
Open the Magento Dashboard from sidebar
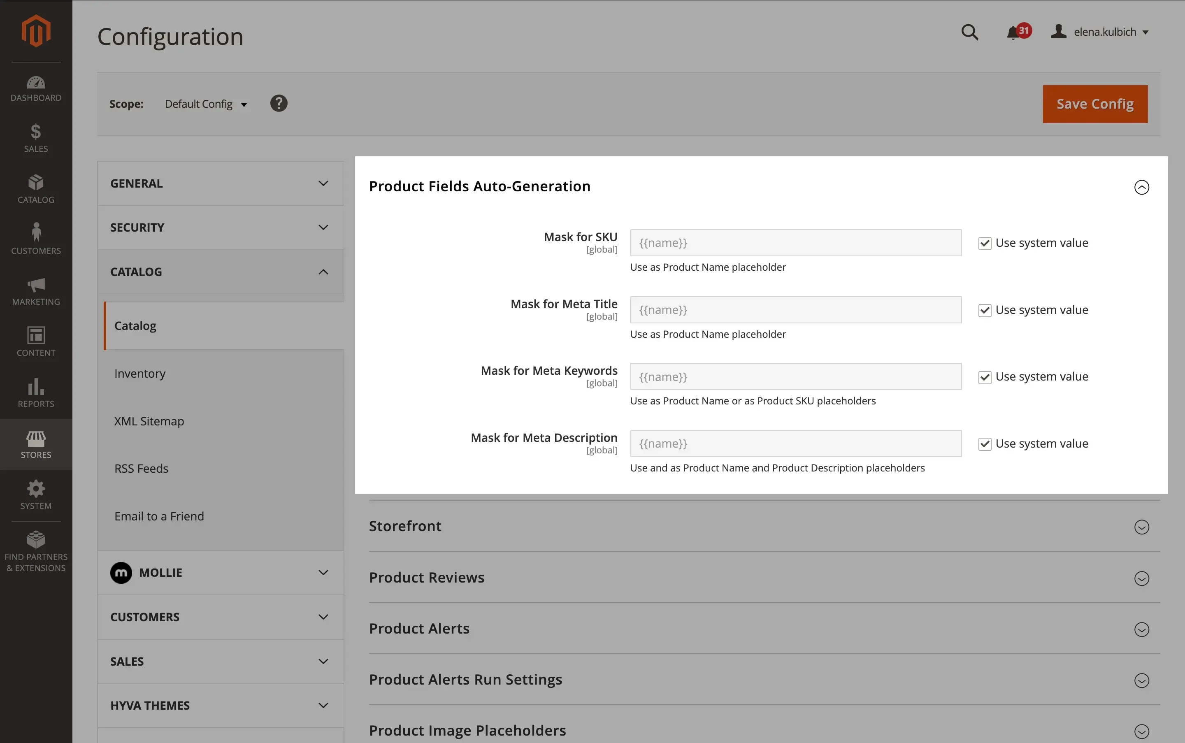pos(36,88)
